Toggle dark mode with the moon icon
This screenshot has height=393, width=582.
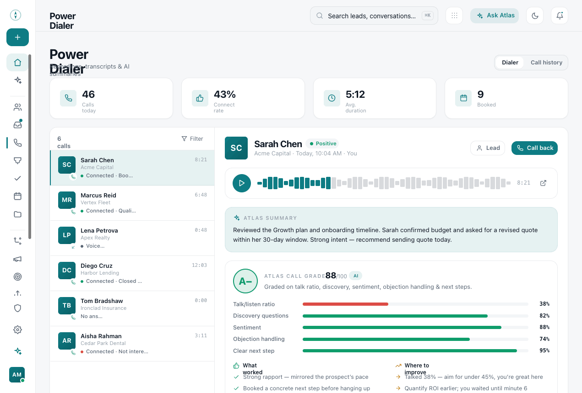(535, 16)
